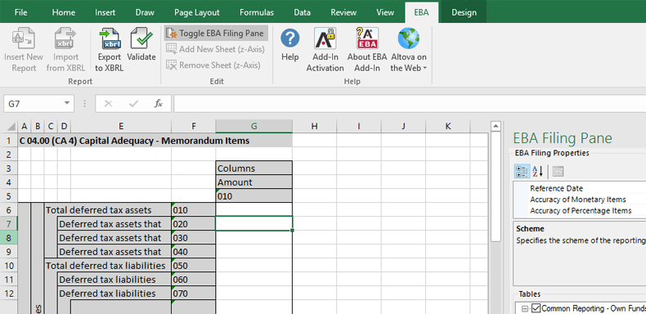The height and width of the screenshot is (314, 646).
Task: Click row code cell 070
Action: pos(193,294)
